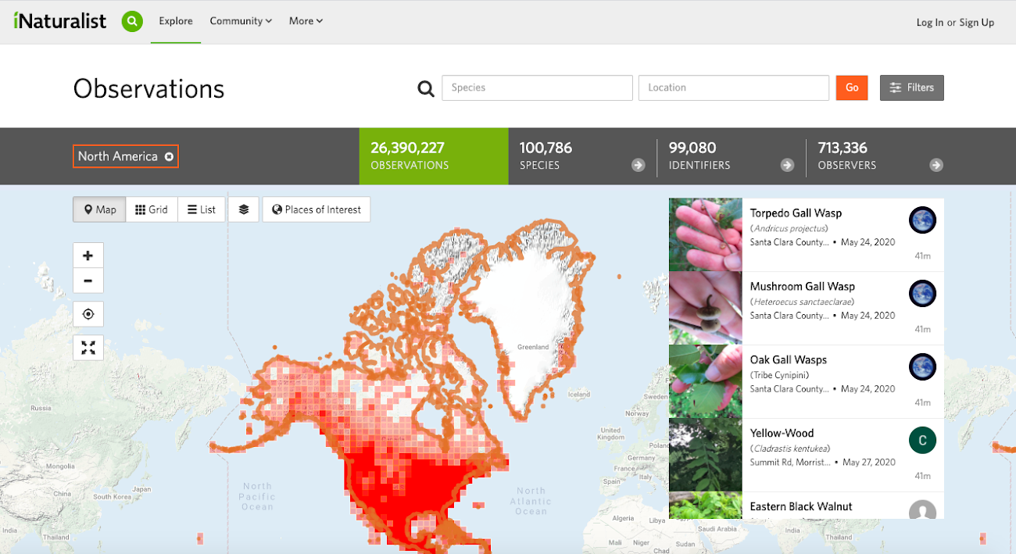Click the Log In link

coord(929,23)
